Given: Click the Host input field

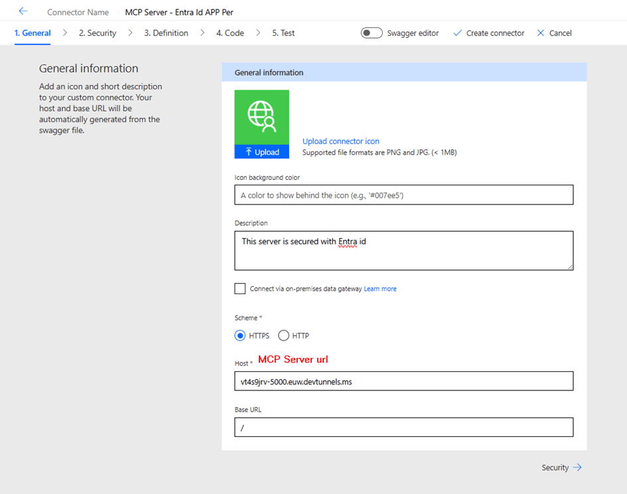Looking at the screenshot, I should point(403,381).
